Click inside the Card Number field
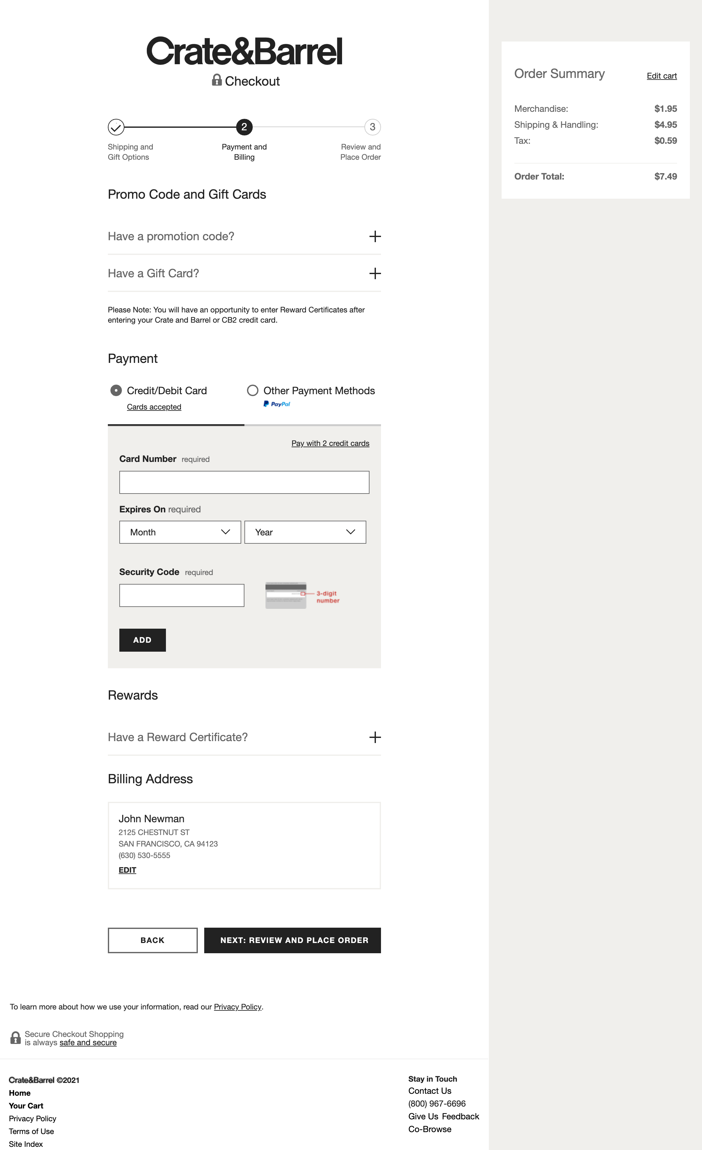The width and height of the screenshot is (702, 1150). [x=244, y=482]
